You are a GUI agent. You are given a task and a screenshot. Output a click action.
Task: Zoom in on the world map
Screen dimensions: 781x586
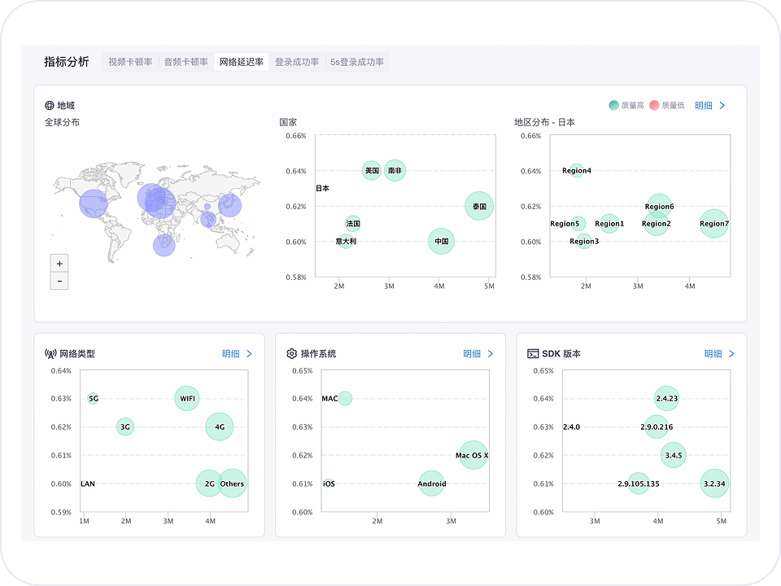pyautogui.click(x=59, y=263)
